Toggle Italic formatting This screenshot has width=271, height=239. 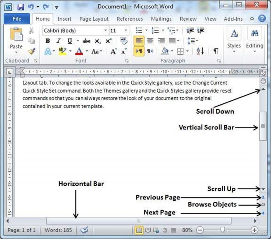pos(59,41)
